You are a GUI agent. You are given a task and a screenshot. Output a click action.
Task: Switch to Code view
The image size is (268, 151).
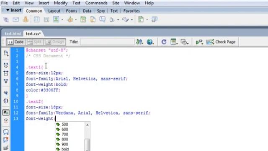tap(16, 42)
